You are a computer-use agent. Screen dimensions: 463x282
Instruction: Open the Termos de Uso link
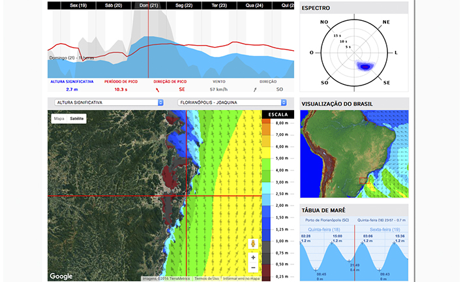point(207,279)
